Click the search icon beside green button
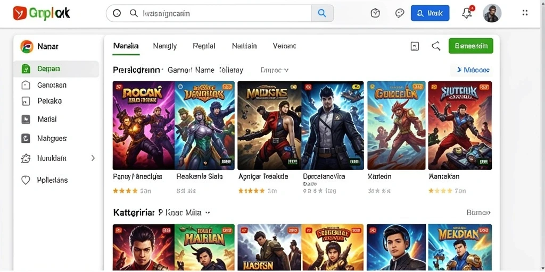This screenshot has height=272, width=545. click(x=436, y=46)
